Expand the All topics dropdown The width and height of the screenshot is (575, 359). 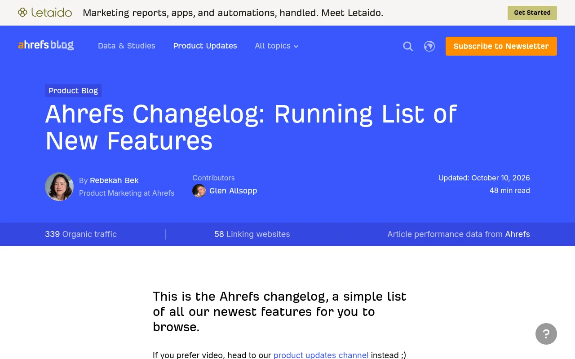click(x=277, y=46)
